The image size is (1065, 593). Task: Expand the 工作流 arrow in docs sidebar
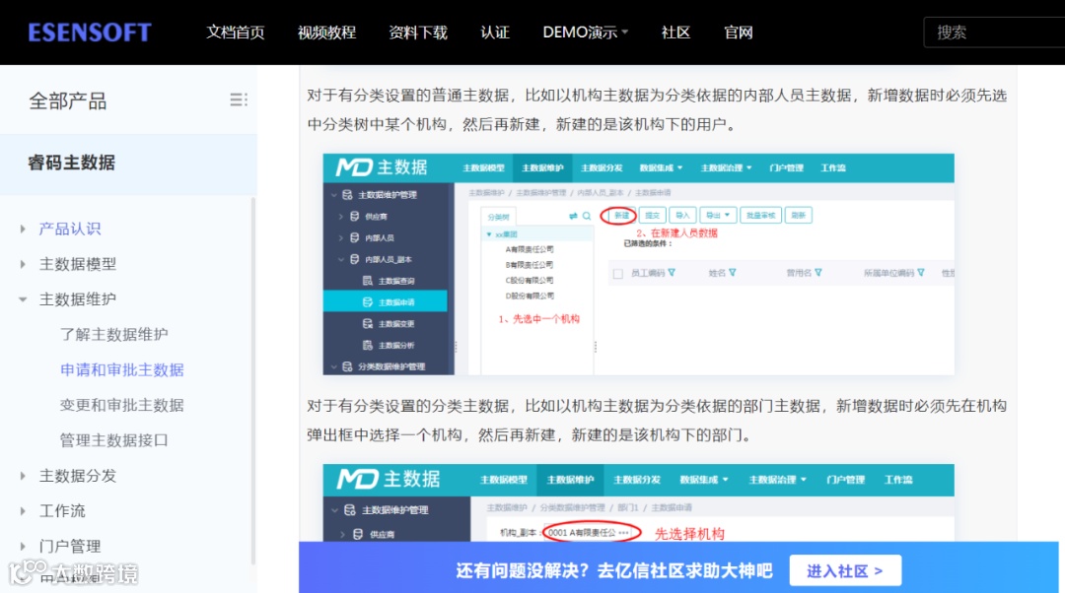click(x=23, y=511)
